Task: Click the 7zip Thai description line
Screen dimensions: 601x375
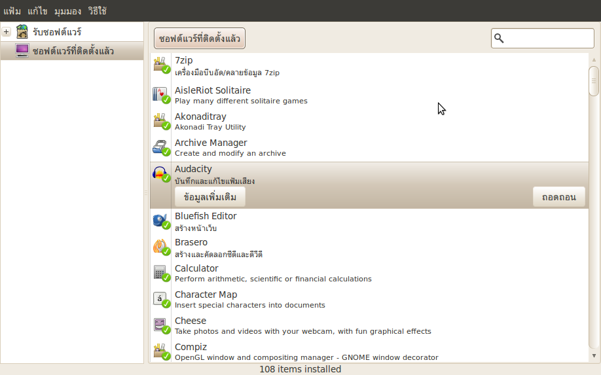Action: click(227, 73)
